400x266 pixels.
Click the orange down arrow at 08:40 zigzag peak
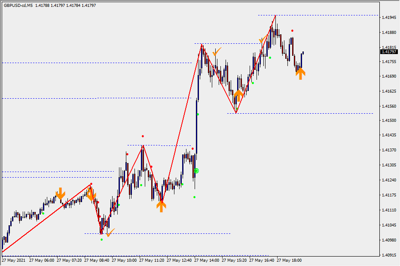point(91,195)
